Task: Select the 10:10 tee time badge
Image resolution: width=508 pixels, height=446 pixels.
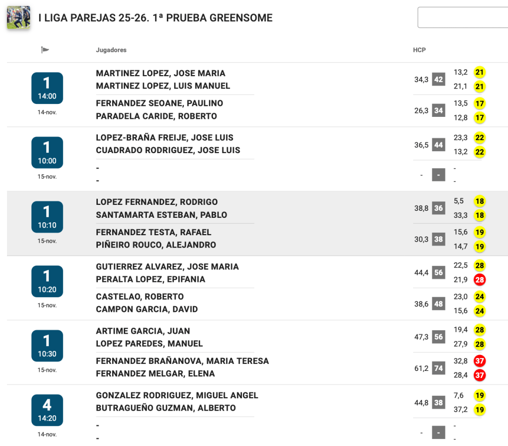Action: (47, 217)
